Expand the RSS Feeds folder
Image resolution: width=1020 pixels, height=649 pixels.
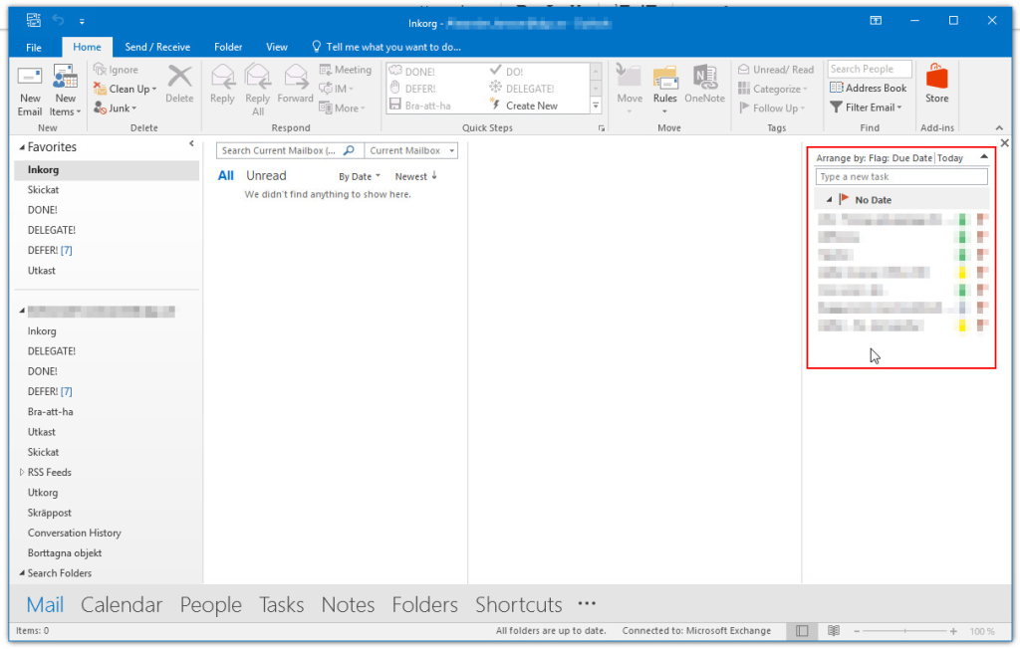[x=22, y=473]
